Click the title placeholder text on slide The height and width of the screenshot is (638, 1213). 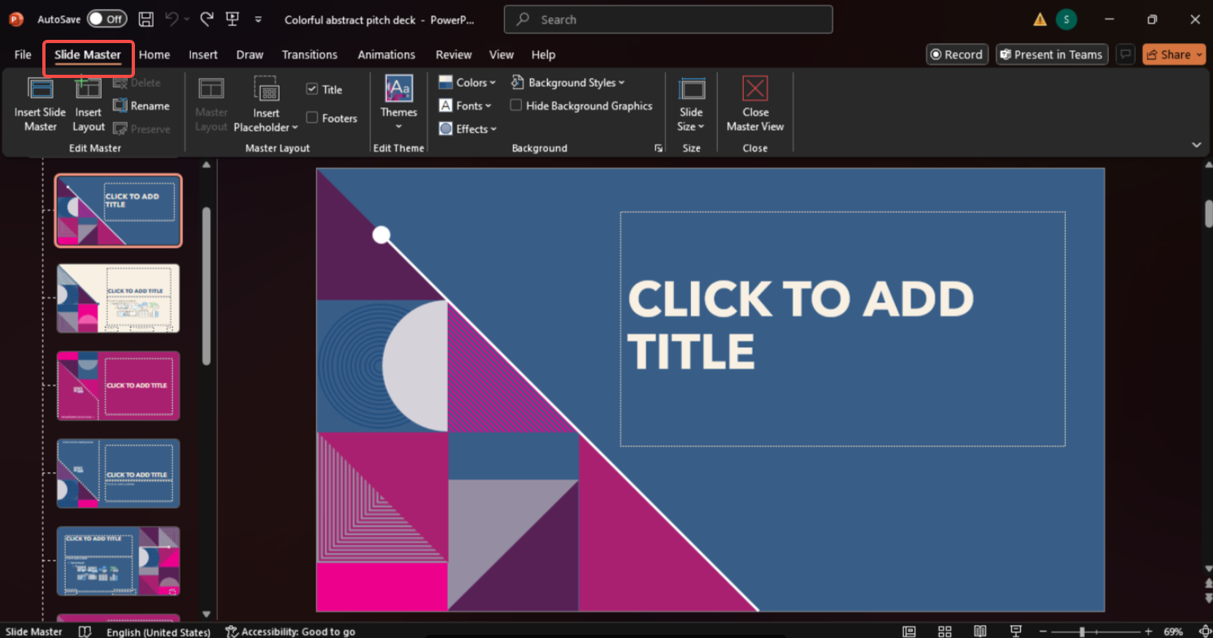pyautogui.click(x=801, y=325)
